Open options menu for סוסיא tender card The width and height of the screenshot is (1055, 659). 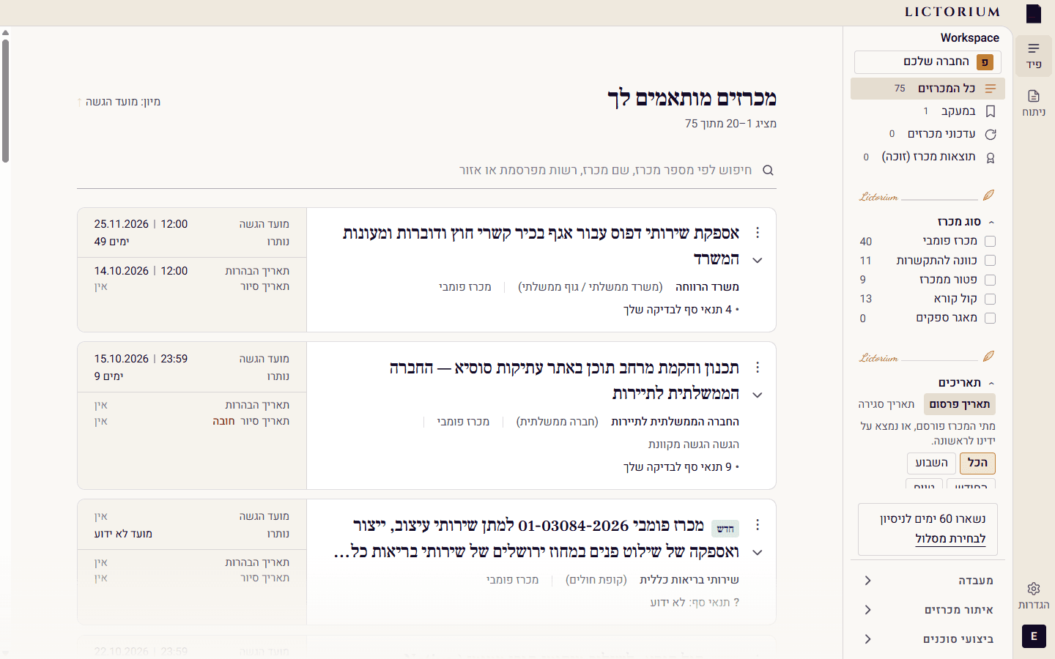coord(758,368)
